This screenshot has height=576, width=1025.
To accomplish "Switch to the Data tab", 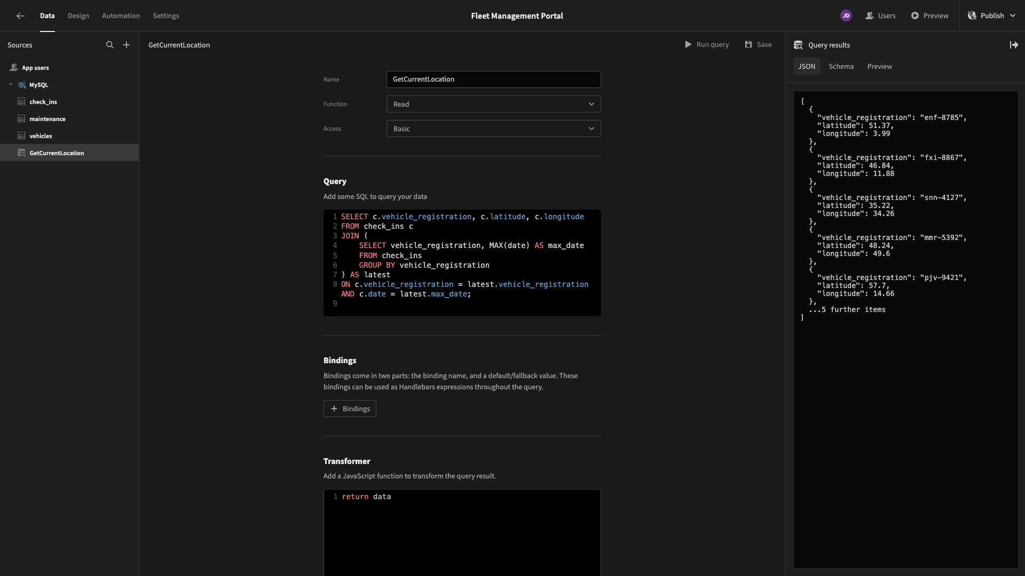I will coord(47,16).
